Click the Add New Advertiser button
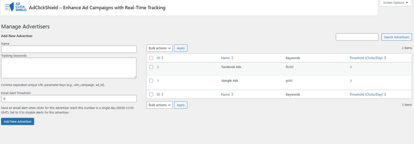This screenshot has height=144, width=414. (18, 121)
